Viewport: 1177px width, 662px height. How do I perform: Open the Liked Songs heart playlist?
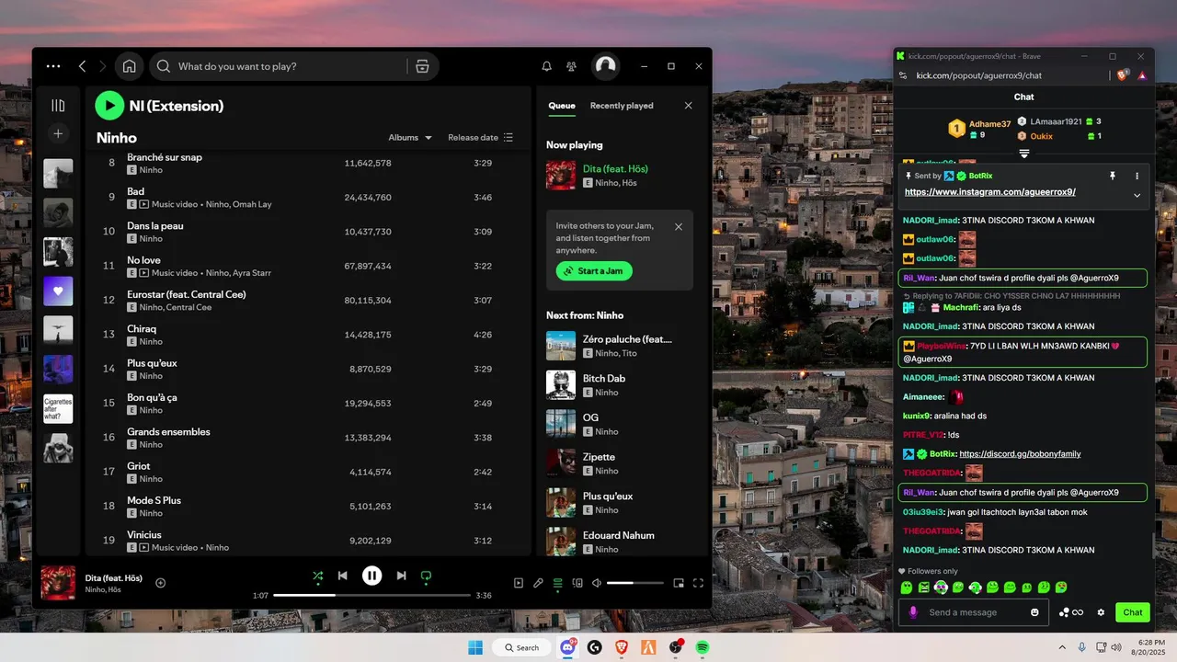(58, 291)
